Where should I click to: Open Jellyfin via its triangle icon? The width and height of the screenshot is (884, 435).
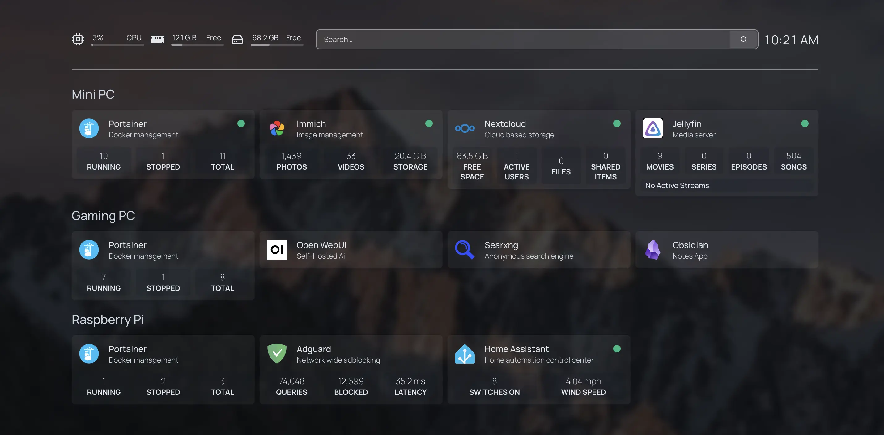coord(652,128)
